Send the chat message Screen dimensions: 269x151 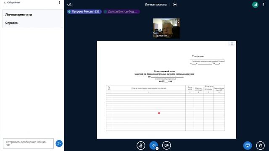[x=59, y=143]
